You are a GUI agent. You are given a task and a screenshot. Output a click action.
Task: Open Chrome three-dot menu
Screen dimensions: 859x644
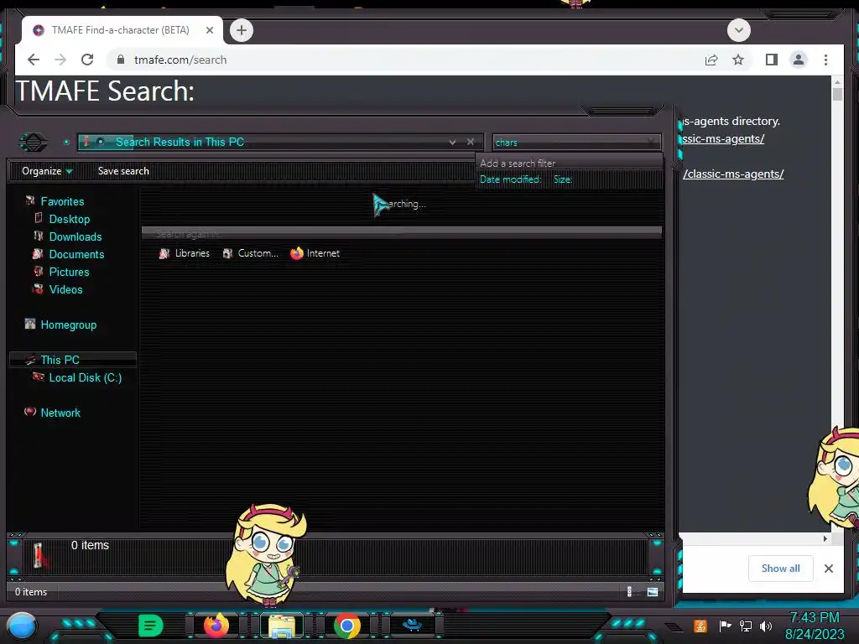[825, 60]
